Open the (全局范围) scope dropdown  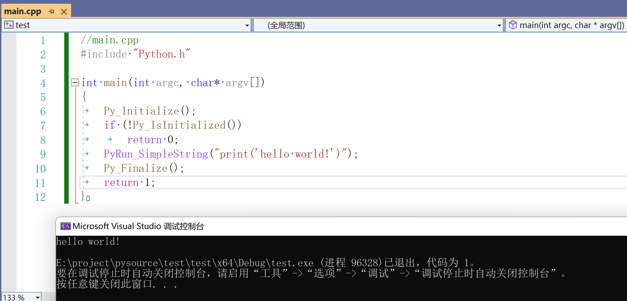click(499, 25)
